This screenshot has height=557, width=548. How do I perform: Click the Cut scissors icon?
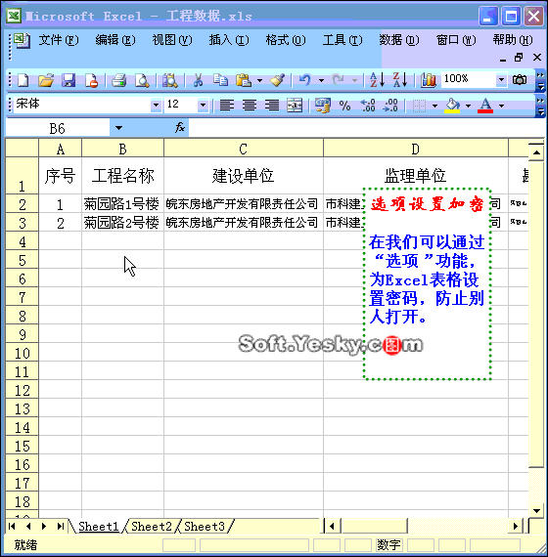click(198, 80)
